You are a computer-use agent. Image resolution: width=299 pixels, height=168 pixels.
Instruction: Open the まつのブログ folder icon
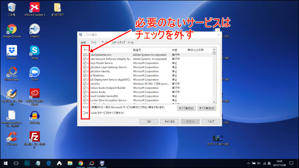(x=57, y=9)
